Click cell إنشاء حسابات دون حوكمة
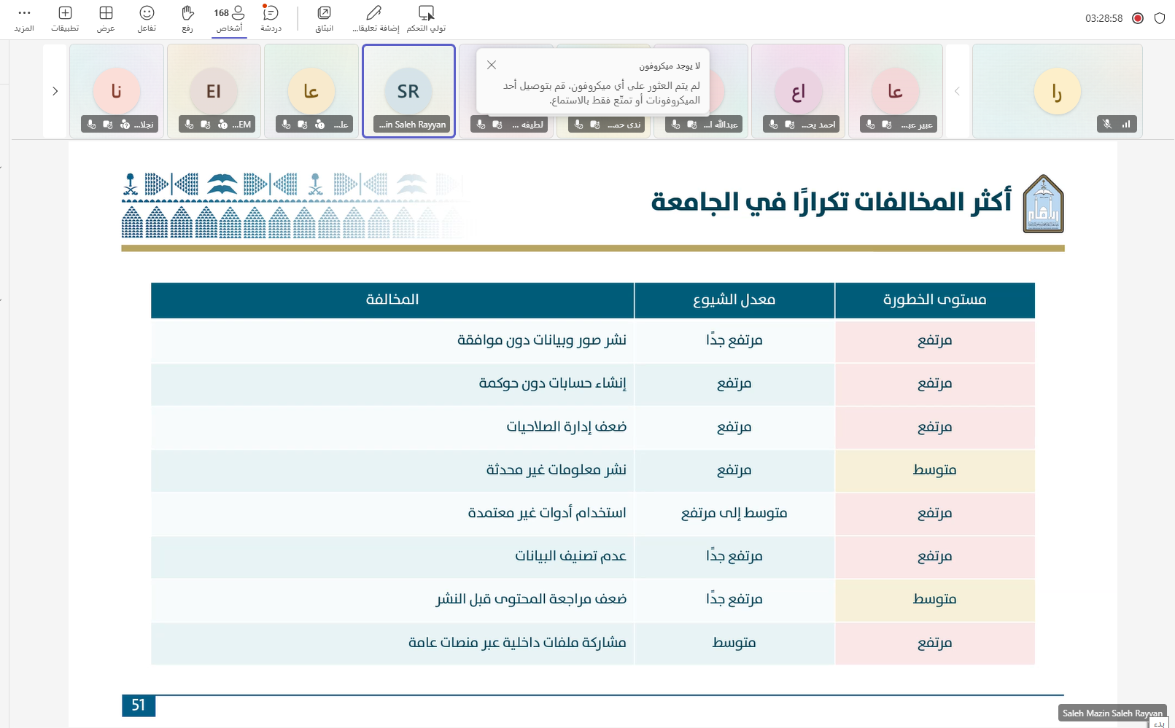The height and width of the screenshot is (728, 1175). 392,383
